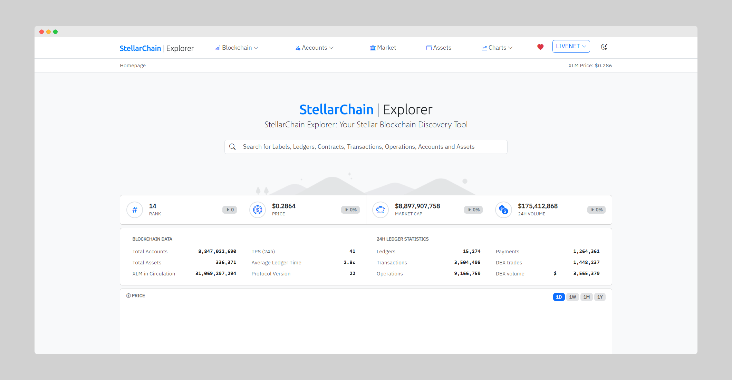Click the 24h volume currency exchange icon
The width and height of the screenshot is (732, 380).
click(x=503, y=210)
